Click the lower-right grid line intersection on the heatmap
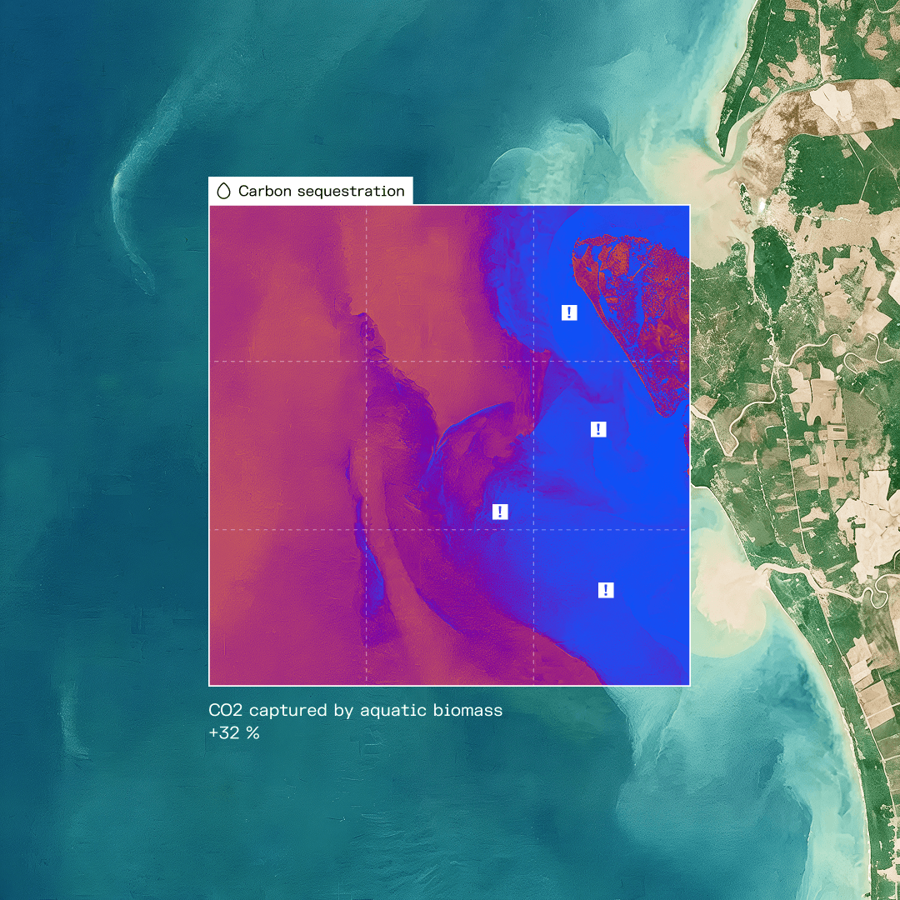This screenshot has height=900, width=900. 533,529
